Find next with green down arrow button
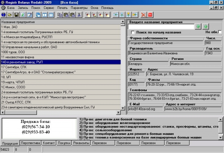This screenshot has width=224, height=153. pos(198,26)
